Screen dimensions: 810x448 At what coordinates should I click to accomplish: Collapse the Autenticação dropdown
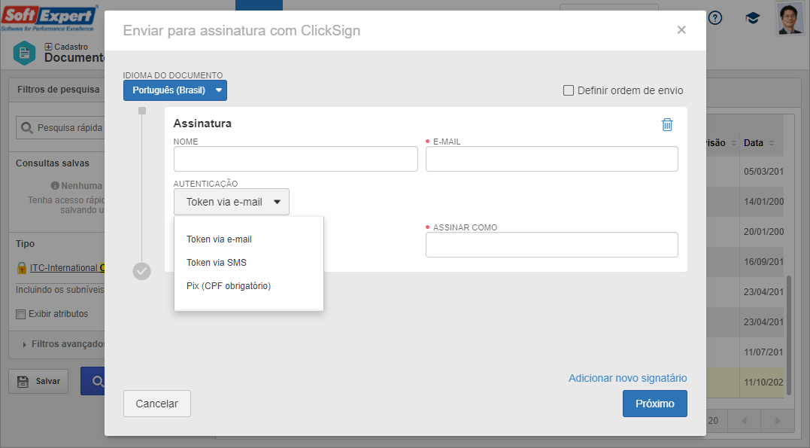tap(232, 202)
